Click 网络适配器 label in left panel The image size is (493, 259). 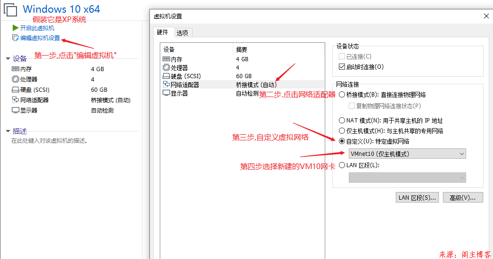[x=34, y=100]
